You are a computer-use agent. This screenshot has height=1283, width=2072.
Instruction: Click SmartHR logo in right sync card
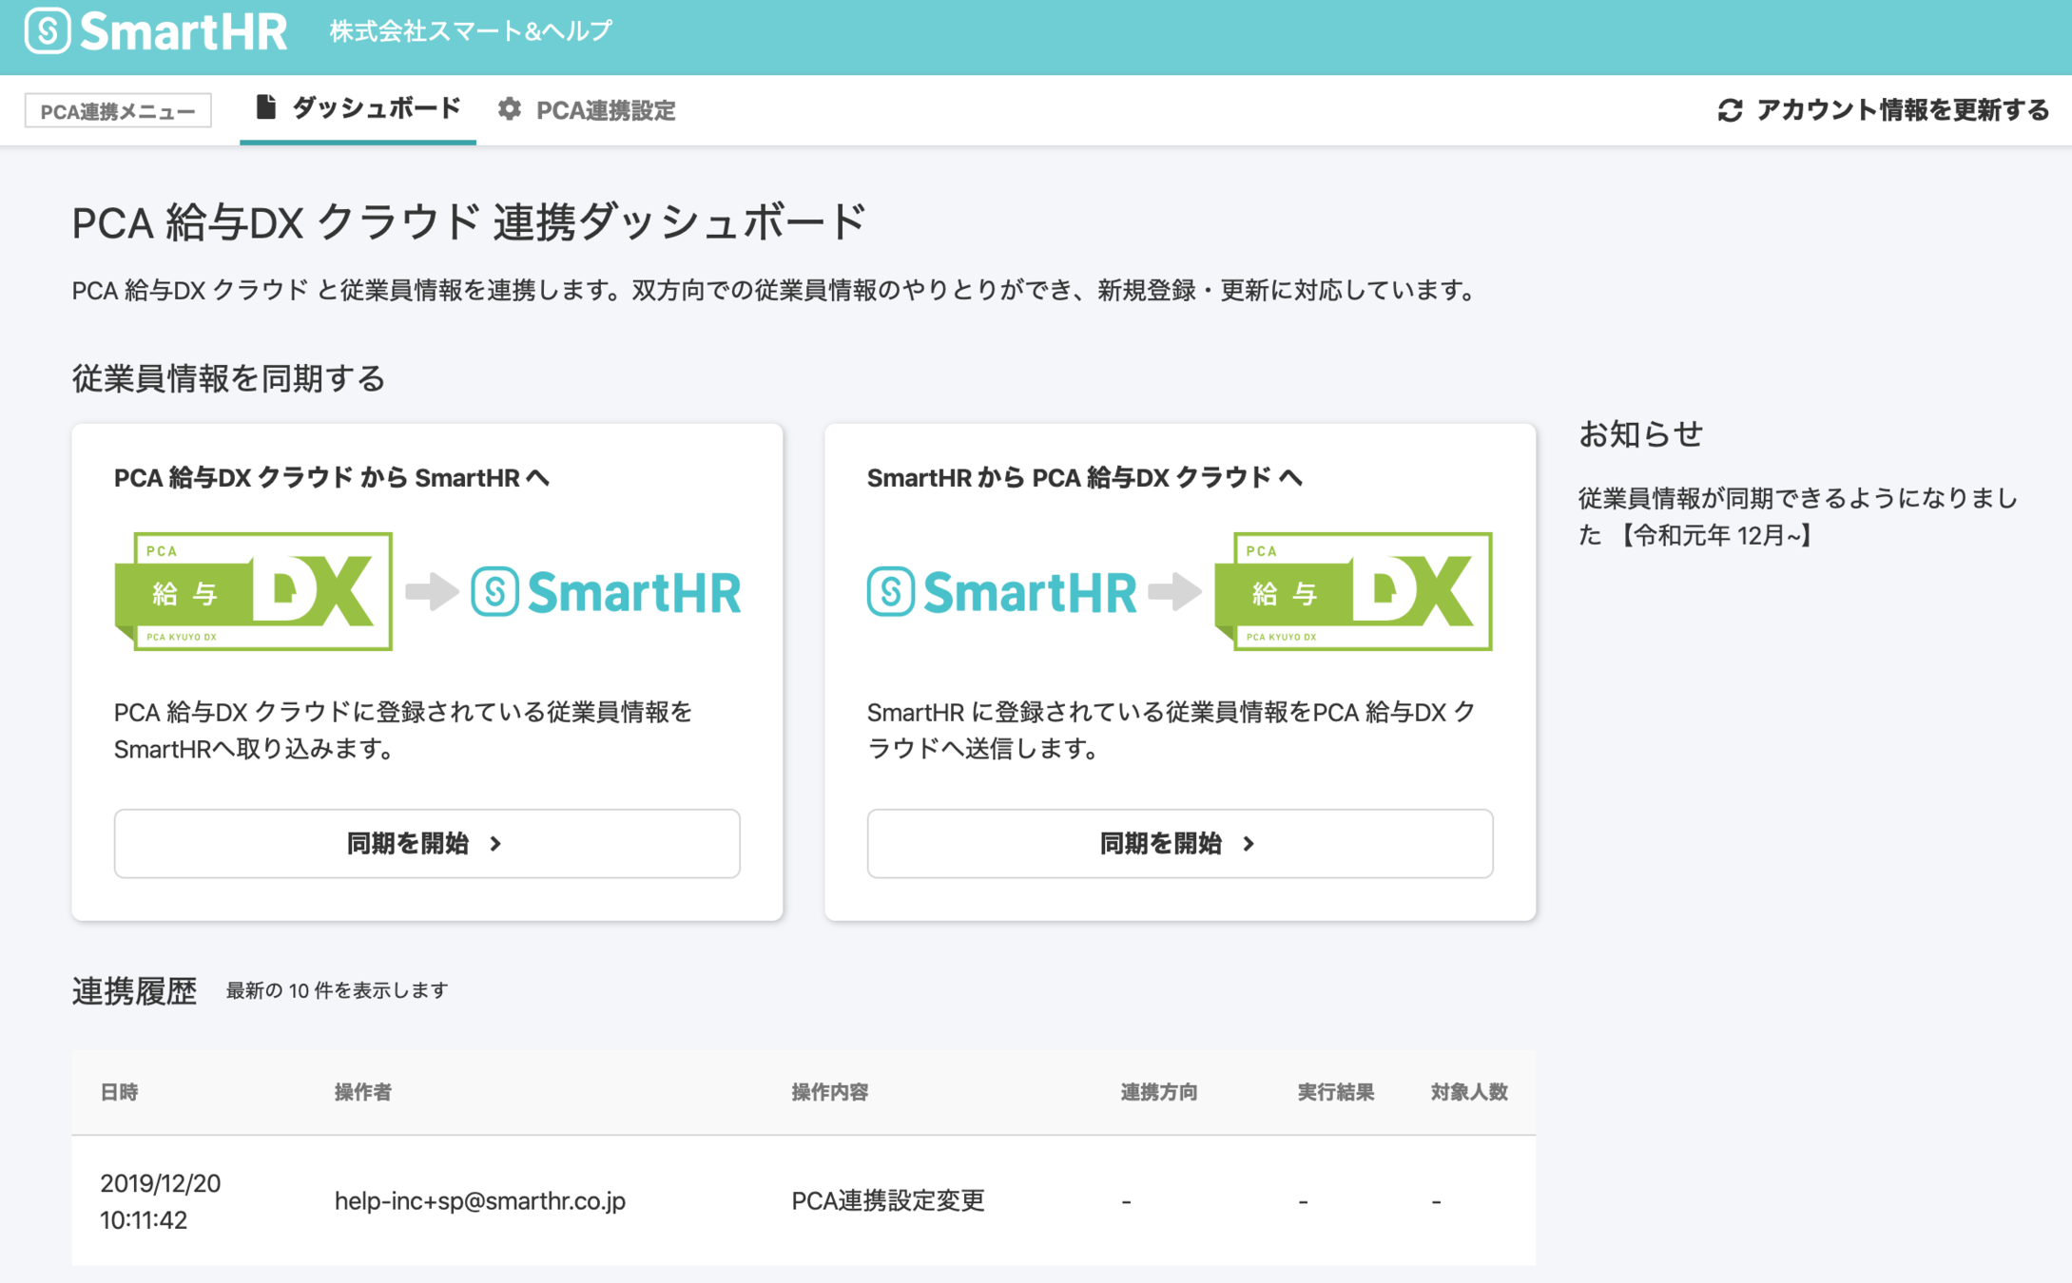coord(1001,591)
